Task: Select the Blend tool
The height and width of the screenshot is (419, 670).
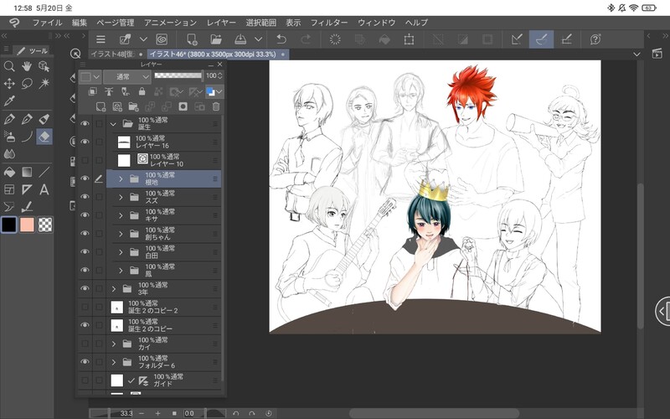Action: [x=9, y=154]
